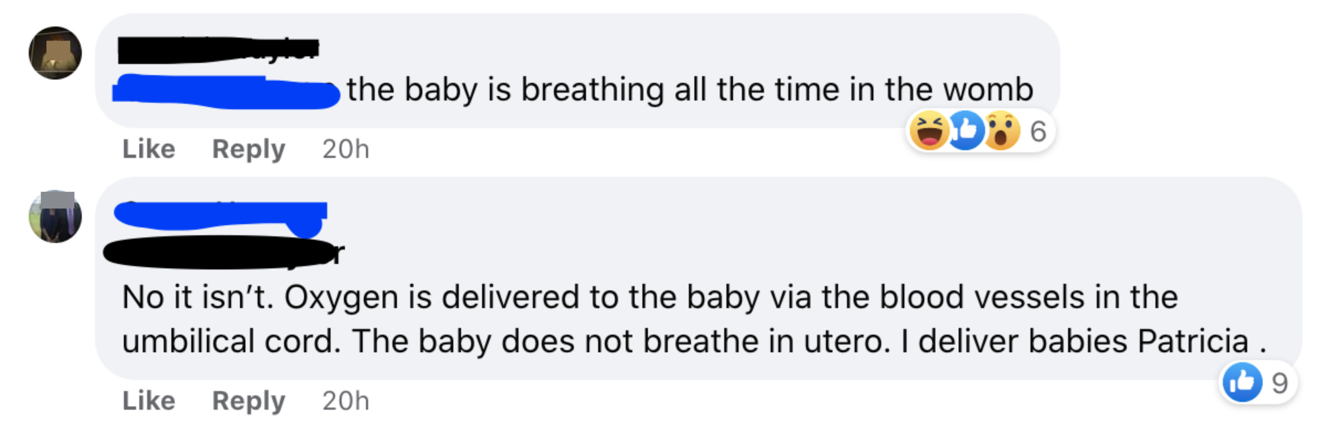Open the list of 9 likes

coord(1280,383)
